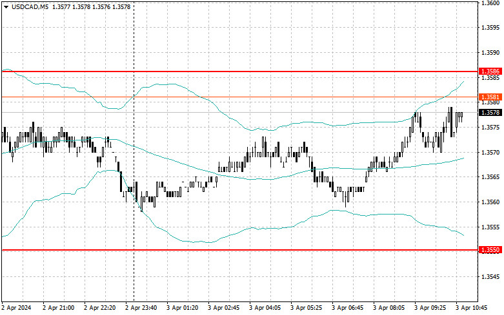This screenshot has height=315, width=504.
Task: Click the 1.3600 price axis value
Action: tap(490, 3)
